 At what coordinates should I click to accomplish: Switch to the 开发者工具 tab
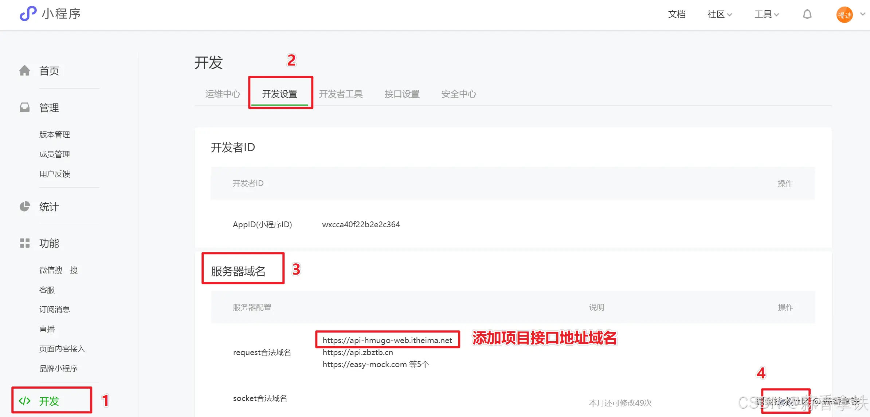pyautogui.click(x=341, y=94)
